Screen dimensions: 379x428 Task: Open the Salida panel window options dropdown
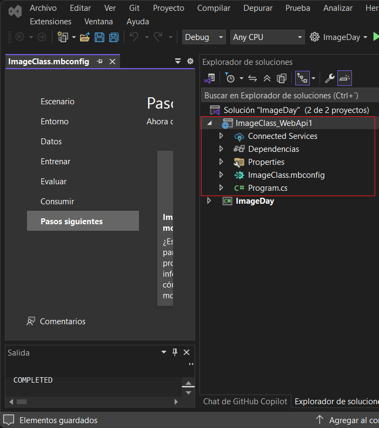point(164,352)
